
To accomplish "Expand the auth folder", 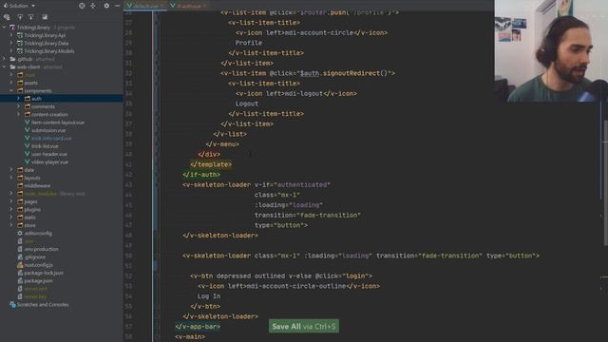I will point(18,99).
